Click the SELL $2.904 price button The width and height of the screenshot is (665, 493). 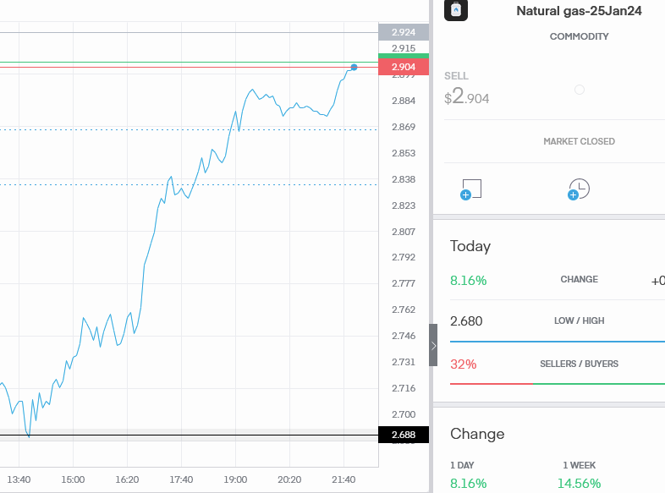coord(467,90)
